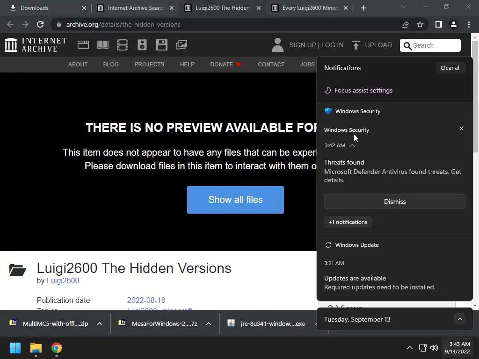Click UPLOAD link

378,45
